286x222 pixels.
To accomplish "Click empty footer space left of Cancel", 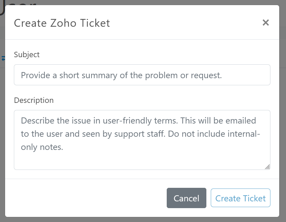I will 85,198.
